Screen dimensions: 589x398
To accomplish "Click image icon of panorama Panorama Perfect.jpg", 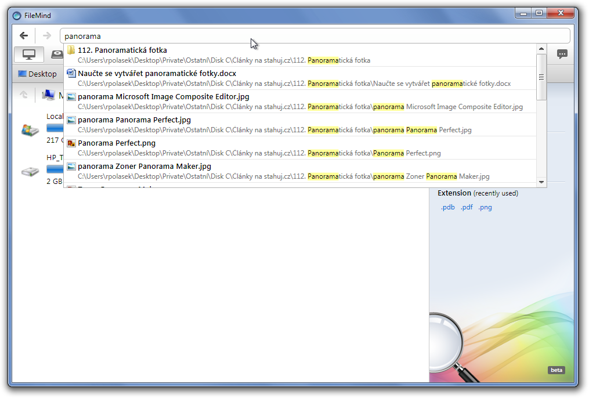I will tap(71, 120).
